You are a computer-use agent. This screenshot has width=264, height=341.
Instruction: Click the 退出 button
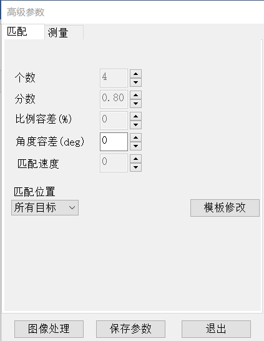(216, 329)
